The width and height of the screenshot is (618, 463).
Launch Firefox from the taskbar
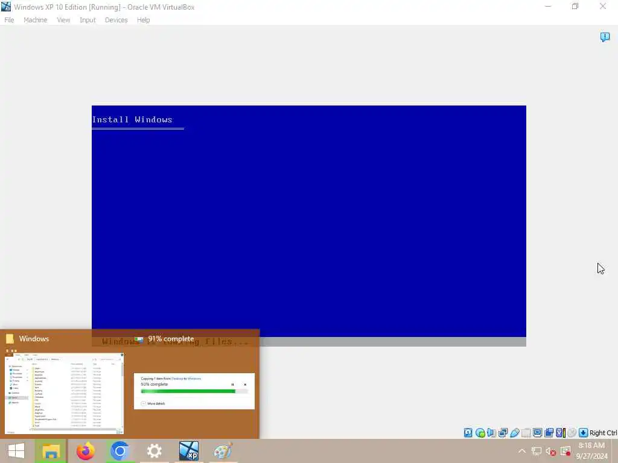tap(85, 451)
